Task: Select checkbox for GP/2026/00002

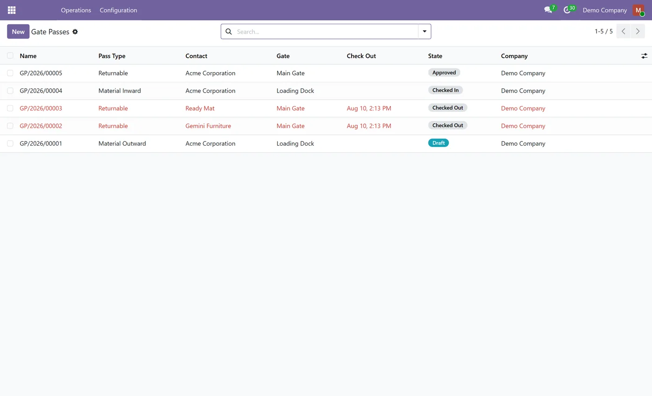Action: pyautogui.click(x=10, y=126)
